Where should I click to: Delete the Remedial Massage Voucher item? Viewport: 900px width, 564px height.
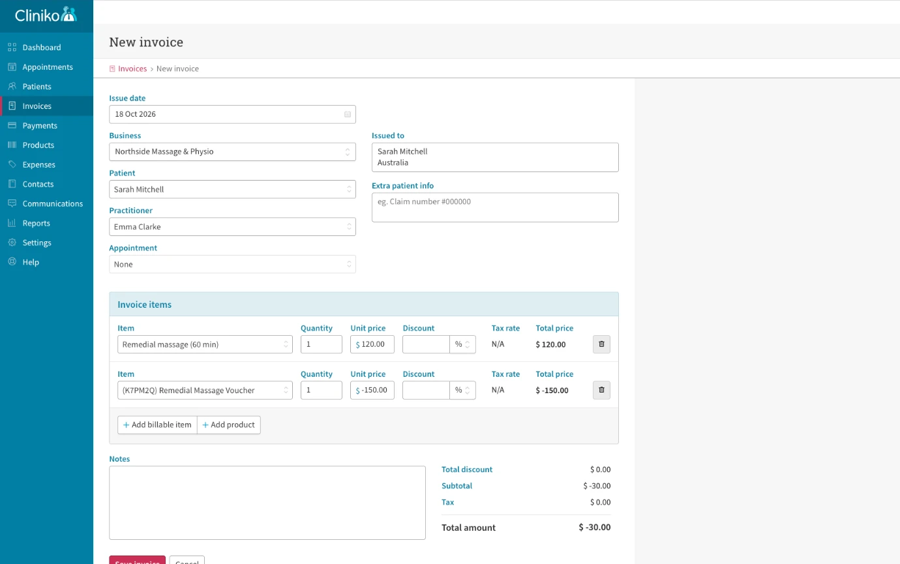[x=601, y=390]
